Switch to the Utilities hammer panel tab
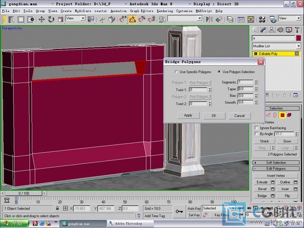The width and height of the screenshot is (304, 228). 297,30
